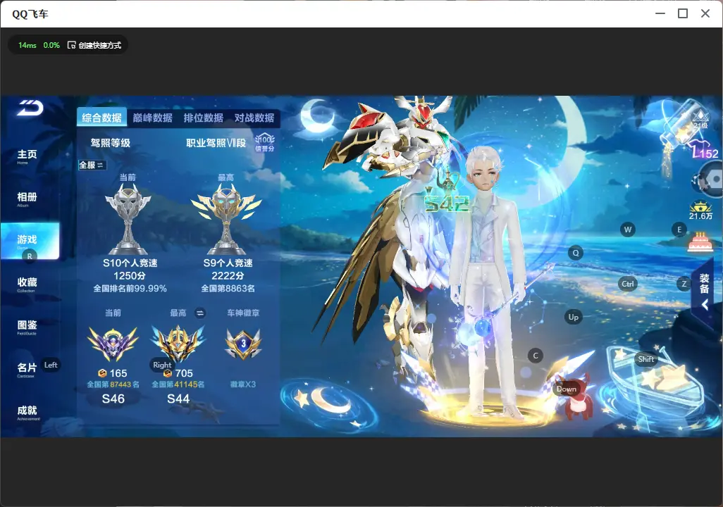Click the 全国第87443名 ranking text

(113, 384)
